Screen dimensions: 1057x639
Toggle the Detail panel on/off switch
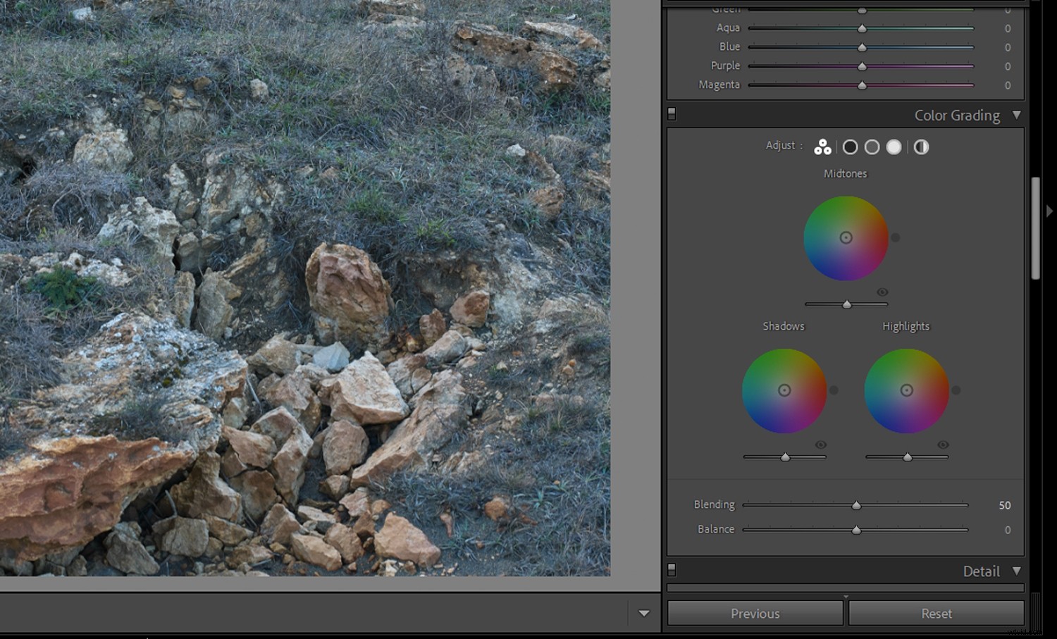[x=672, y=569]
